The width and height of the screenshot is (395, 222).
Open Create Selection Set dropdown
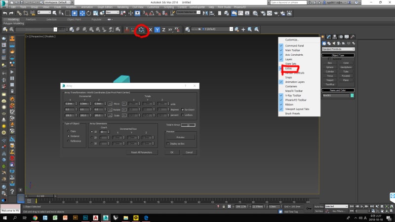189,12
